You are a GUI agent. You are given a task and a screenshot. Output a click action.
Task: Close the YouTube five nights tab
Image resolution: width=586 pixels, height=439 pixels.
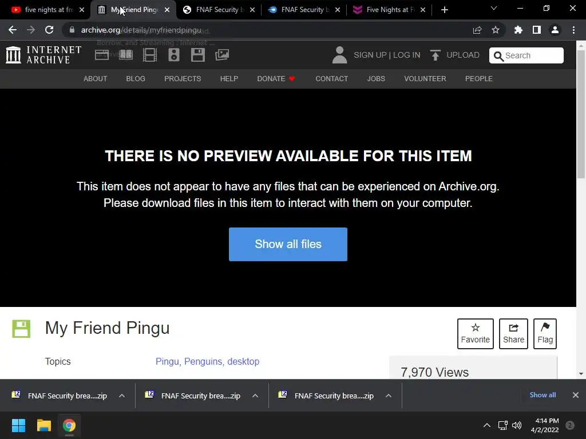(x=82, y=10)
